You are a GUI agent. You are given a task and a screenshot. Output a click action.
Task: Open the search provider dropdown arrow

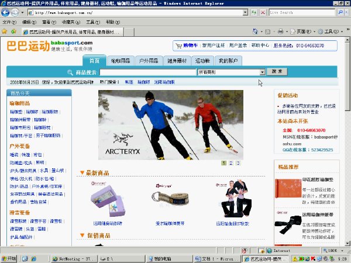tap(347, 12)
